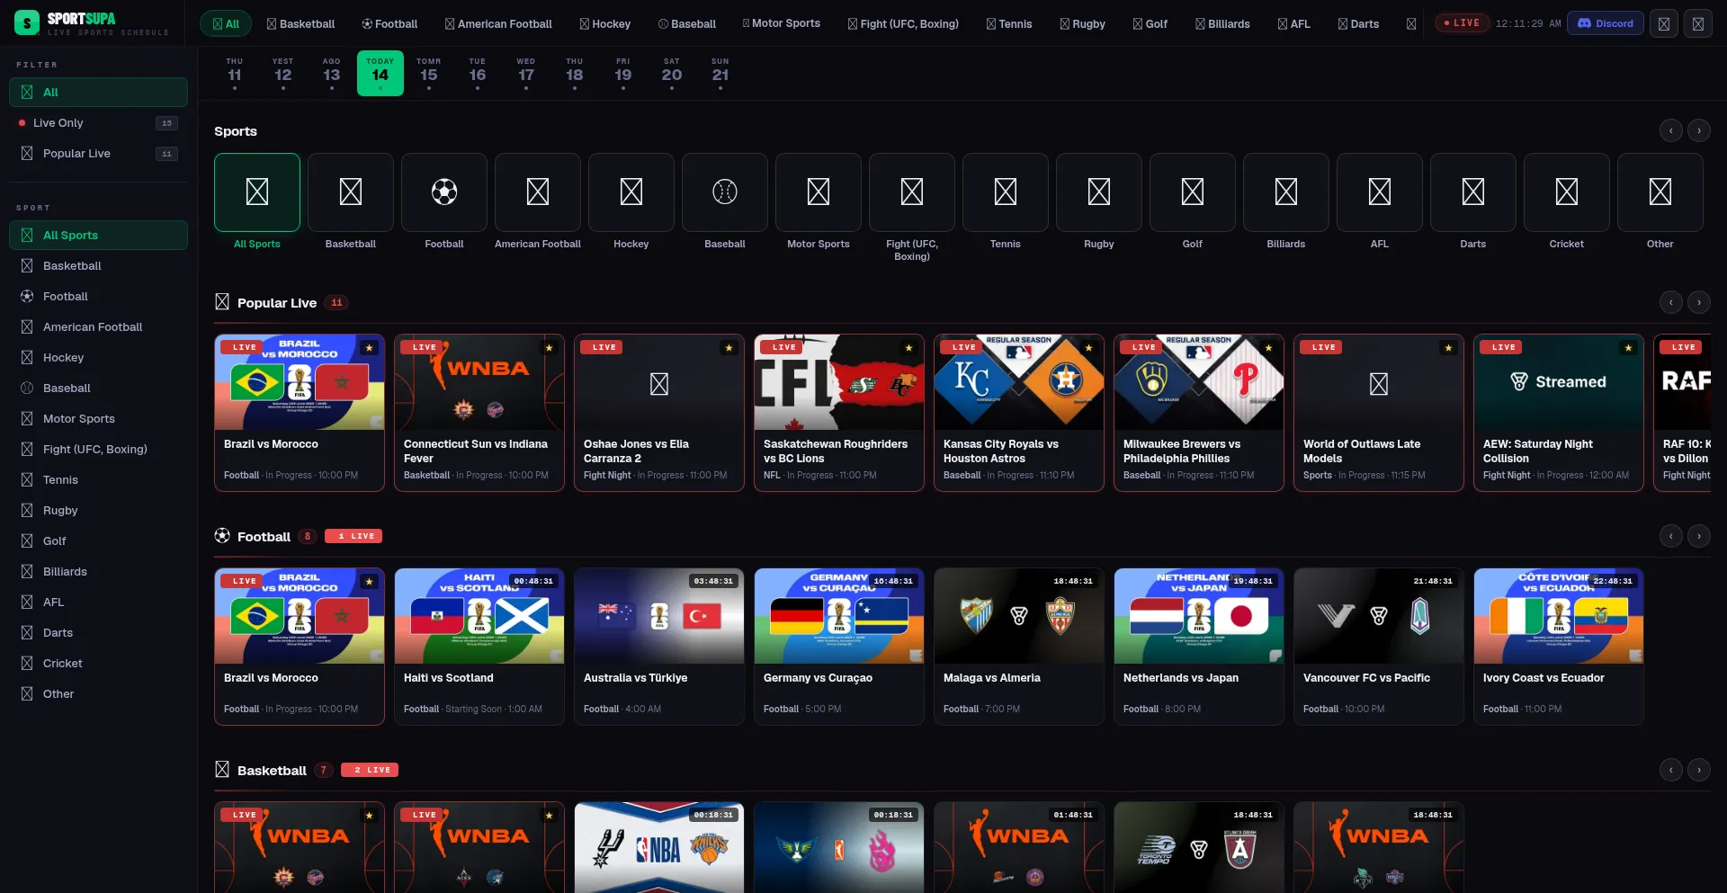Choose the Motor Sports tile in Sports row

pos(819,192)
